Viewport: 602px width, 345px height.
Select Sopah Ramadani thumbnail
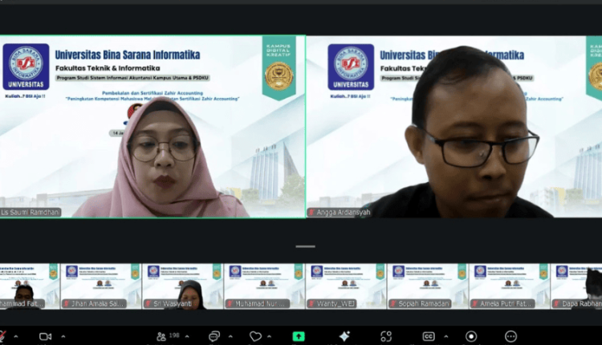tap(428, 286)
